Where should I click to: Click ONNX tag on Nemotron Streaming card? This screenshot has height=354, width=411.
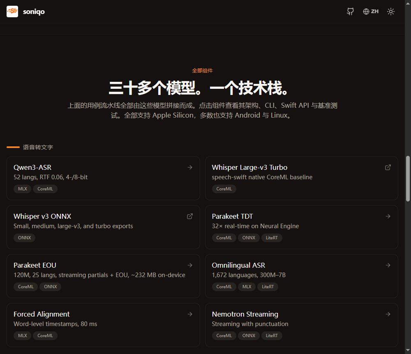[x=249, y=335]
